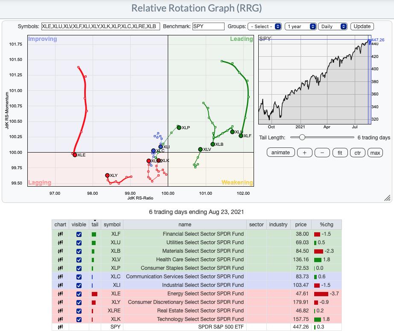
Task: Click the XLV marker on the RRG plot
Action: pos(201,149)
